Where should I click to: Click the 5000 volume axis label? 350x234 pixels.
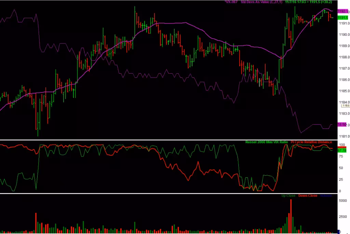[342, 201]
